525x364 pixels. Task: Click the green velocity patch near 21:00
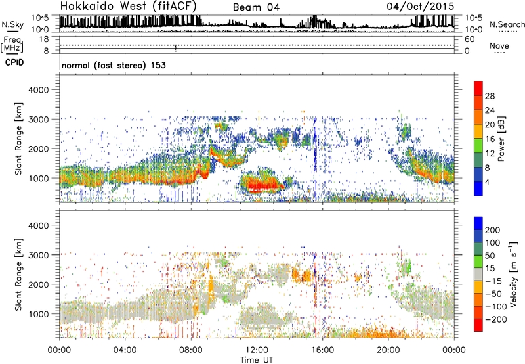[x=406, y=267]
